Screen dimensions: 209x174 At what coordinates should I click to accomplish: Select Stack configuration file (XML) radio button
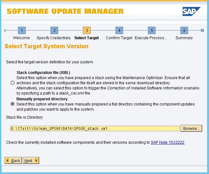13,83
